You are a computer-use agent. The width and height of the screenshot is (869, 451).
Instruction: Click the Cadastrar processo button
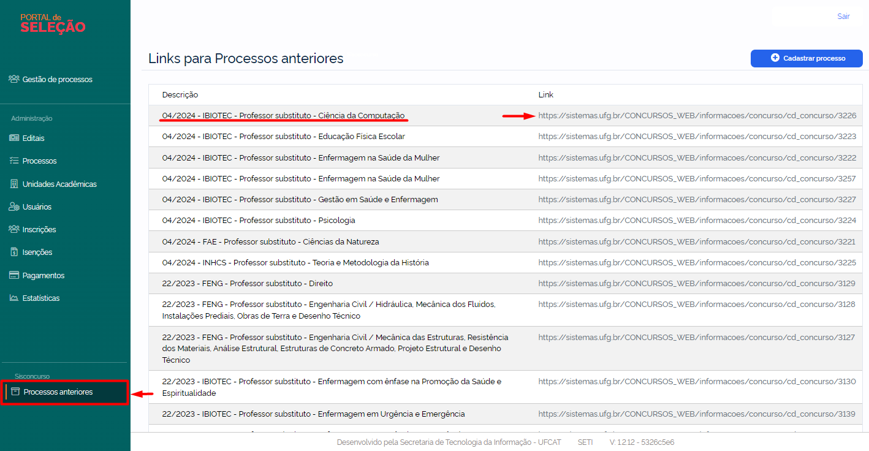tap(806, 58)
